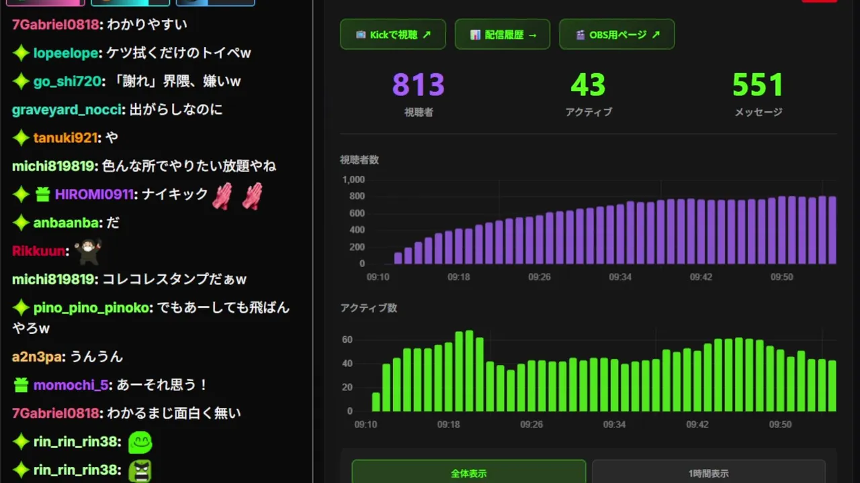Click the 09:34 label on the viewers chart

pyautogui.click(x=620, y=276)
